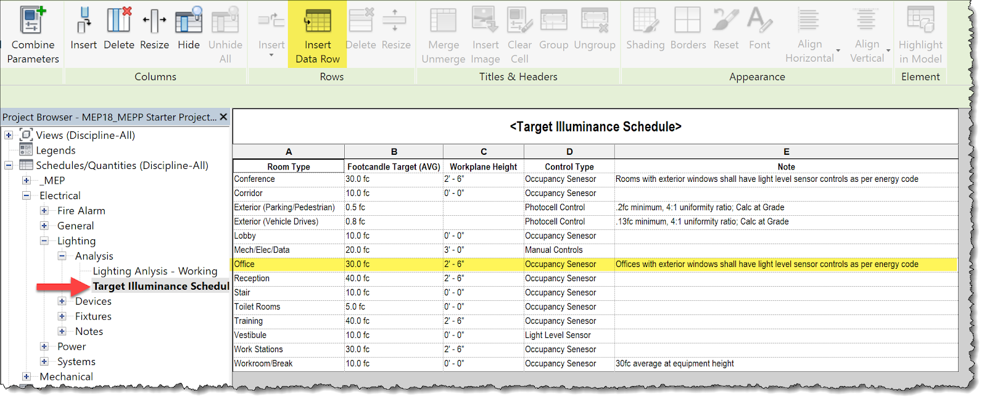Click Insert Image tool

pos(485,35)
